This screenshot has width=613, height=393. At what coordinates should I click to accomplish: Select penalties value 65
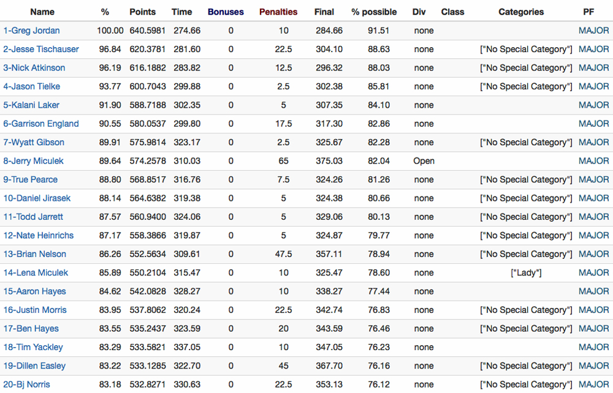283,161
